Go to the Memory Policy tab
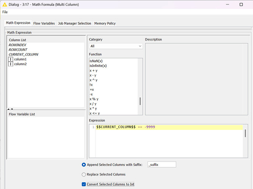253x189 pixels. click(x=105, y=23)
